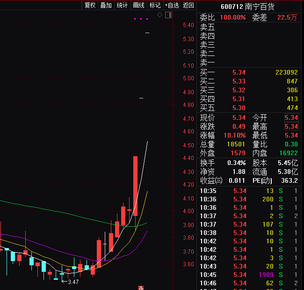The height and width of the screenshot is (290, 304).
Task: Click the 4.00 price axis label
Action: click(188, 211)
